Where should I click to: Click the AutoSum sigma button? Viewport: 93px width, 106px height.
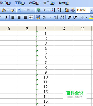pyautogui.click(x=44, y=10)
